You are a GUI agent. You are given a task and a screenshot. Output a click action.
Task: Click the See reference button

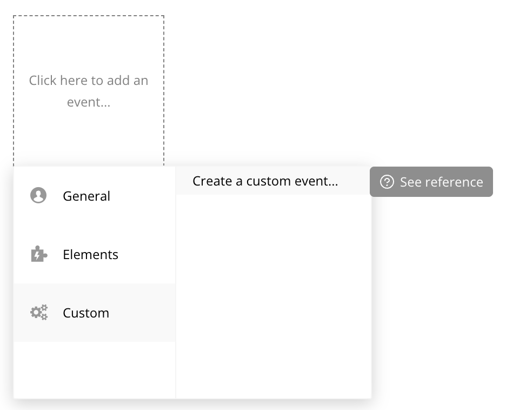click(x=431, y=182)
